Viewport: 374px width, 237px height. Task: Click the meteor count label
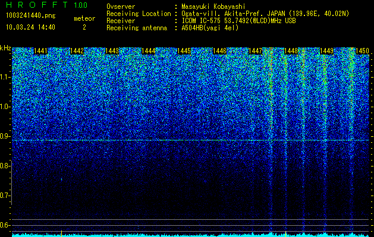coord(84,18)
